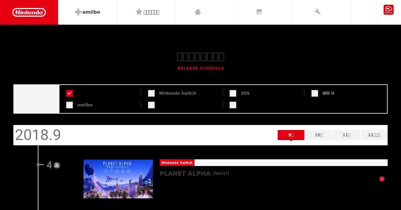Open the wrench support navigation icon

pos(317,12)
